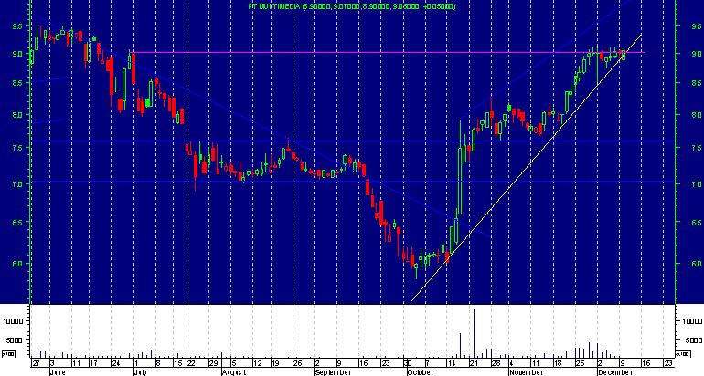Select the date label 25 in November
704x376 pixels.
[x=580, y=363]
